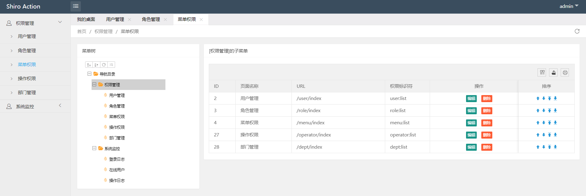
Task: Click the Shiro Action logo
Action: coord(23,6)
